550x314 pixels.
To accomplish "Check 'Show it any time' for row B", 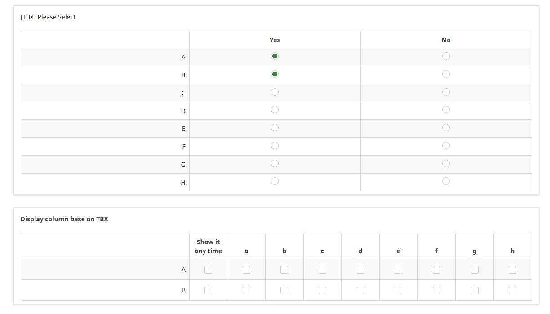I will [208, 291].
